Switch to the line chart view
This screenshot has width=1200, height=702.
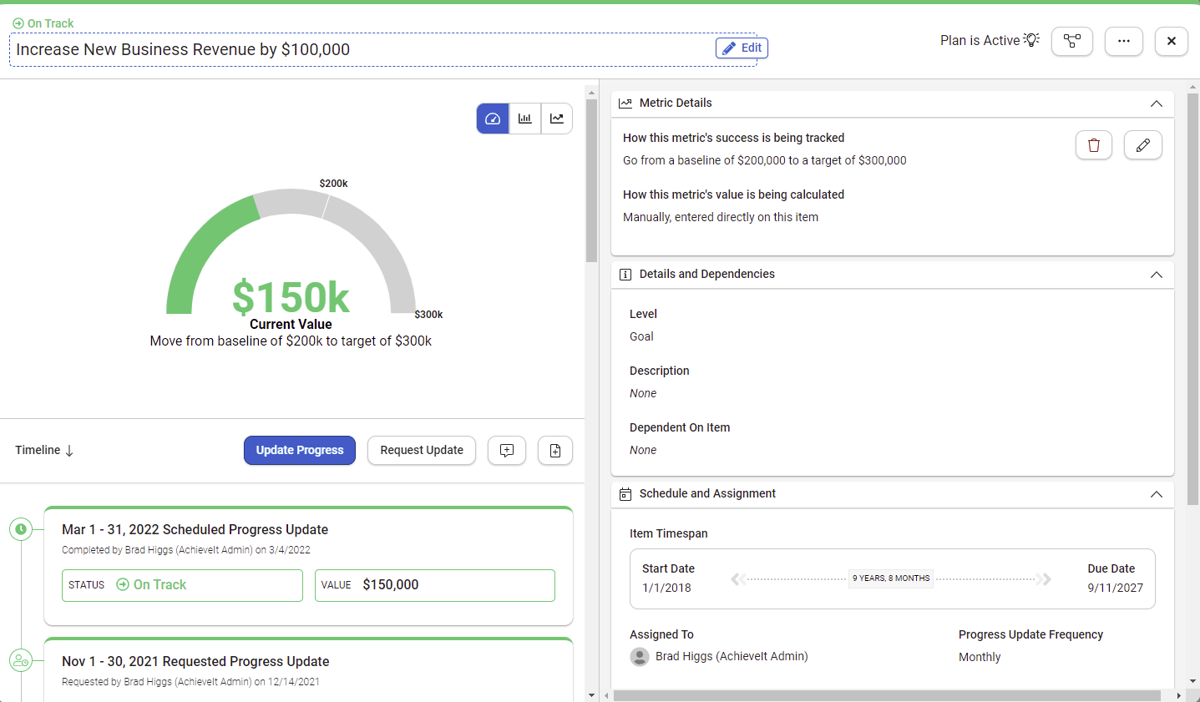(557, 119)
